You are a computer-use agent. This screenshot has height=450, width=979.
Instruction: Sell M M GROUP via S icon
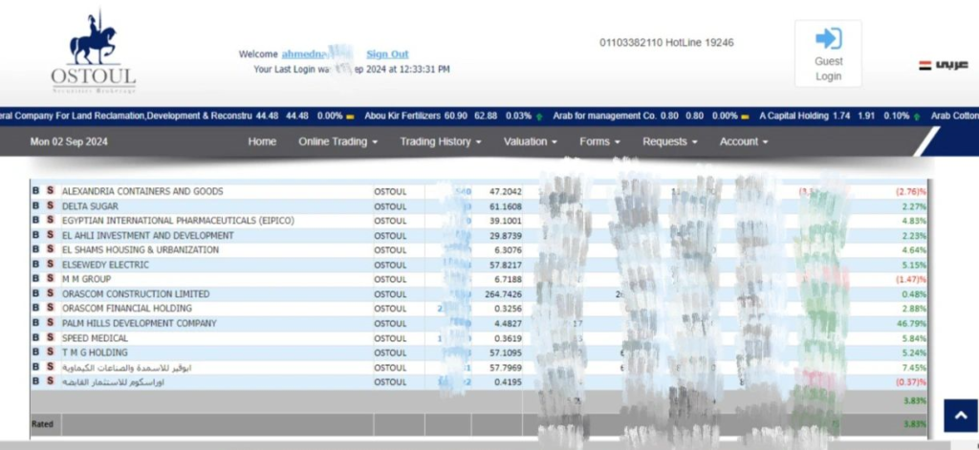[50, 279]
